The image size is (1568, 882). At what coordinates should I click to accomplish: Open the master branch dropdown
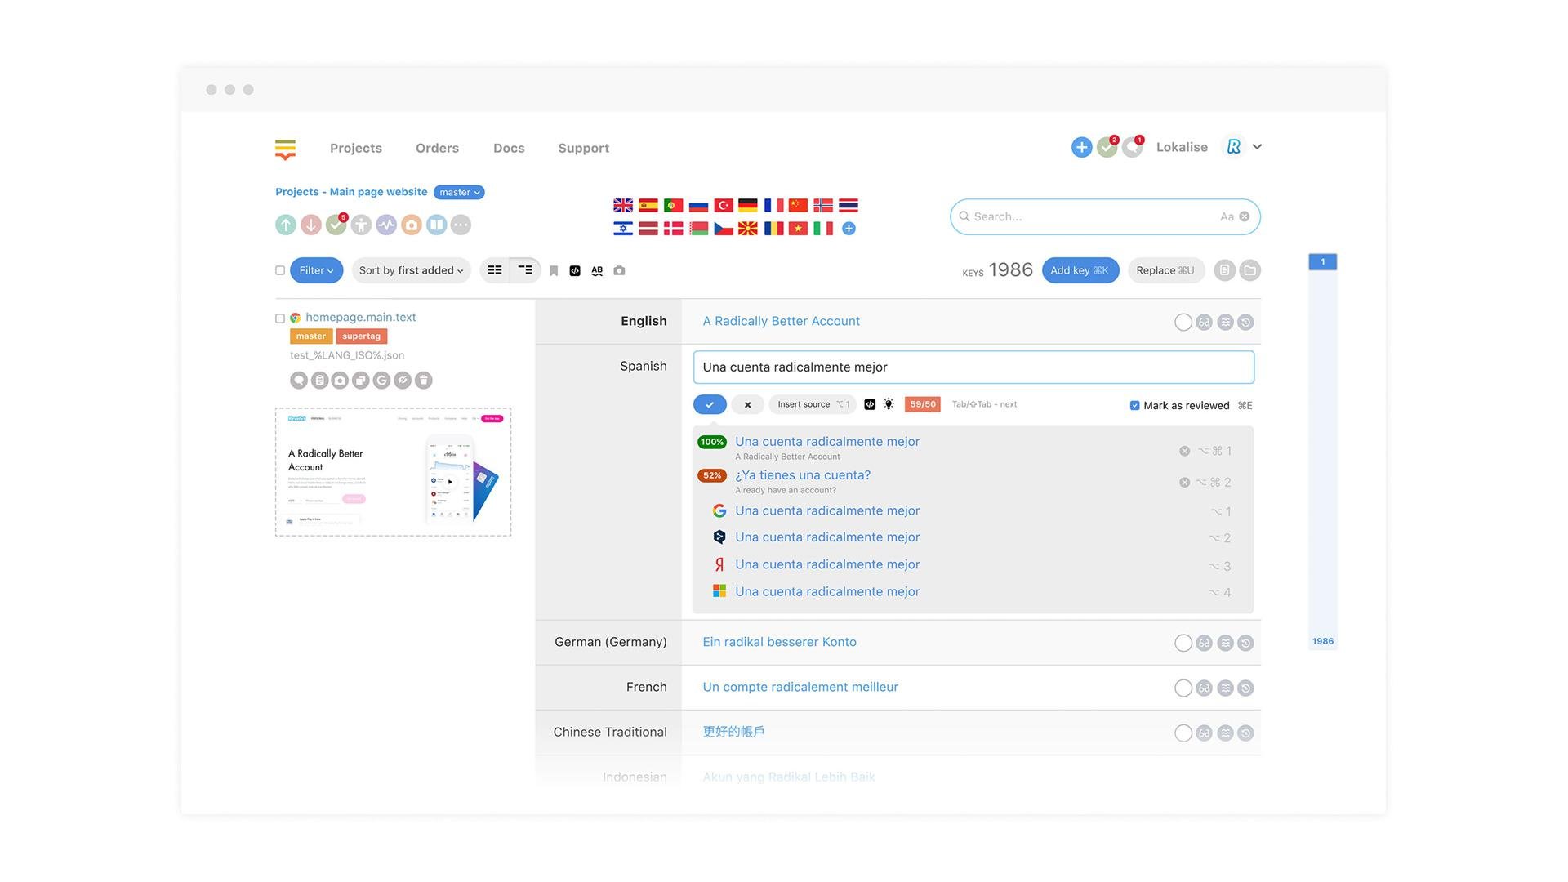pos(459,192)
